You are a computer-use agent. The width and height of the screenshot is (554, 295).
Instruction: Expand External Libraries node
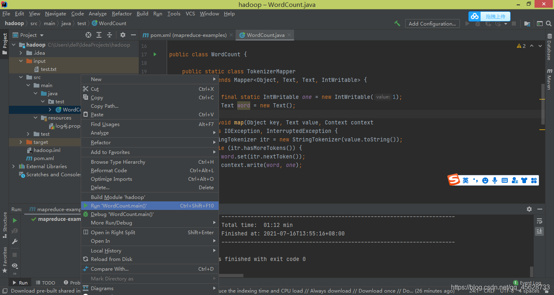[x=14, y=167]
